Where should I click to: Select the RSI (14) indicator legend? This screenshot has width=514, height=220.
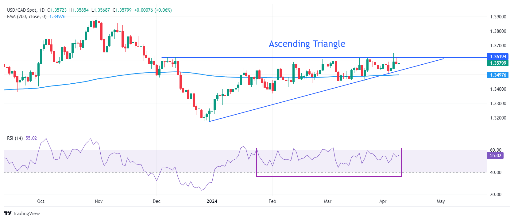pyautogui.click(x=15, y=138)
